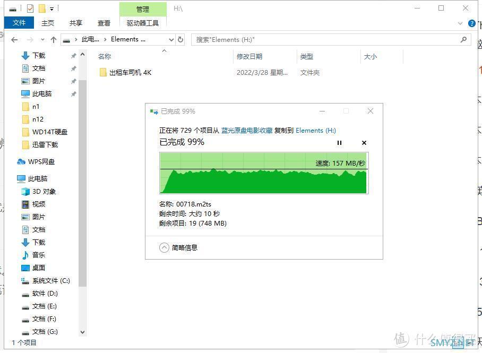
Task: Open address bar history dropdown
Action: [x=171, y=40]
